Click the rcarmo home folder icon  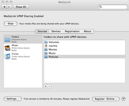pos(46,46)
